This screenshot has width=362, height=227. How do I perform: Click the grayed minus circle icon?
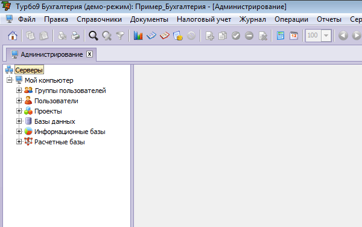point(249,36)
